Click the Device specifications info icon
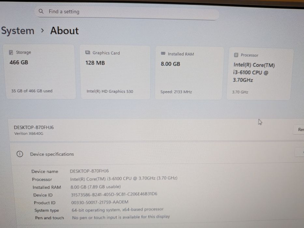The image size is (304, 228). 20,154
